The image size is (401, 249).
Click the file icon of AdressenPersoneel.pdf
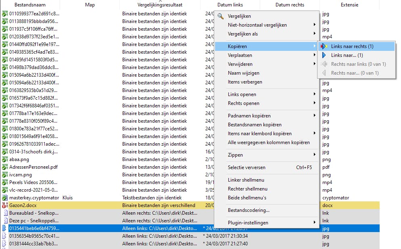point(4,167)
